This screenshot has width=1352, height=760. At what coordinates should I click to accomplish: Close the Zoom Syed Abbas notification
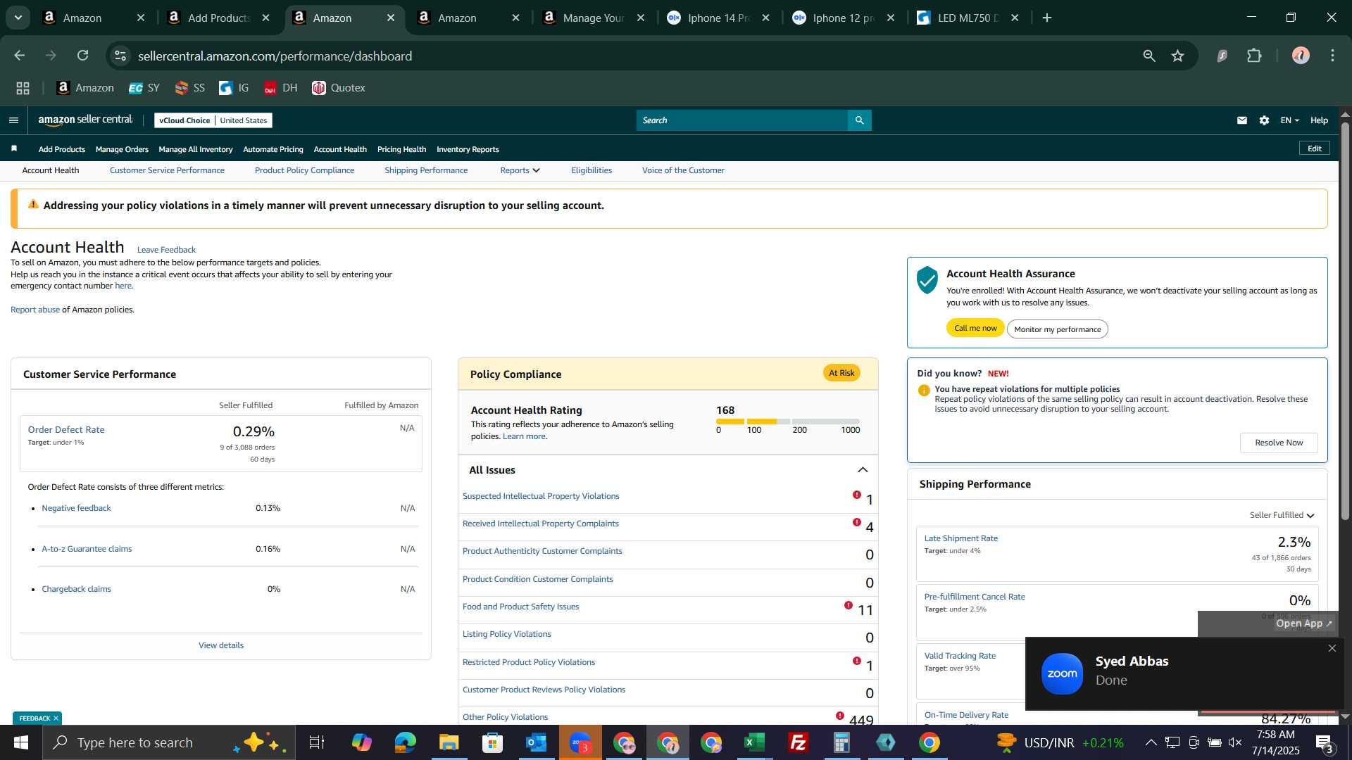tap(1332, 648)
